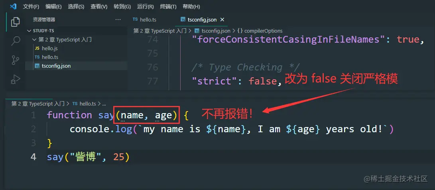Click the JS icon beside hello.js
The image size is (435, 190).
tap(37, 49)
